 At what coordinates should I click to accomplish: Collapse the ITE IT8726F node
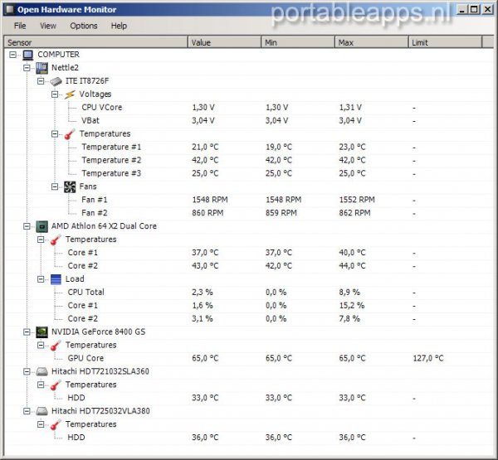coord(41,81)
